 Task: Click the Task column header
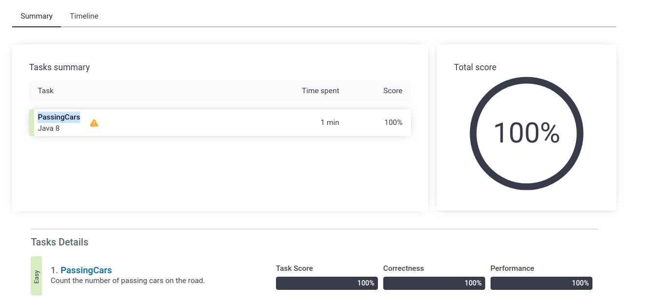coord(46,91)
